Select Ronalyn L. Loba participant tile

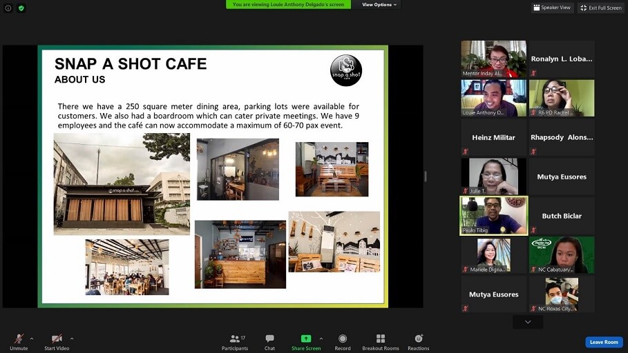click(562, 59)
